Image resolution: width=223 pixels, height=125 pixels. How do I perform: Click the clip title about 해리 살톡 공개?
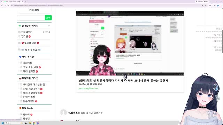tap(123, 81)
